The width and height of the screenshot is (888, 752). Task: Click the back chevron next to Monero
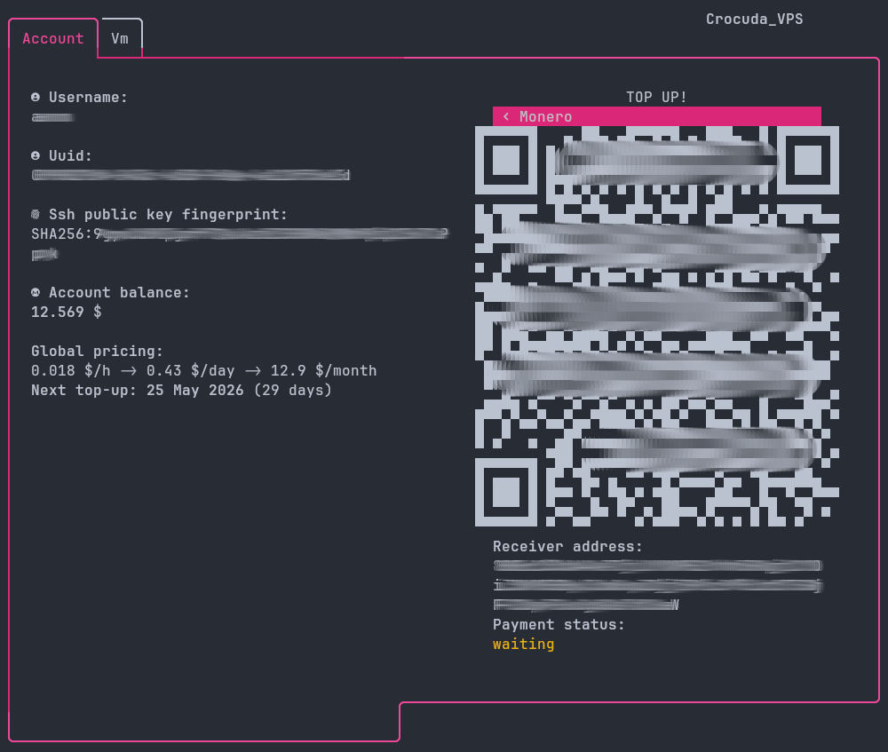tap(506, 116)
